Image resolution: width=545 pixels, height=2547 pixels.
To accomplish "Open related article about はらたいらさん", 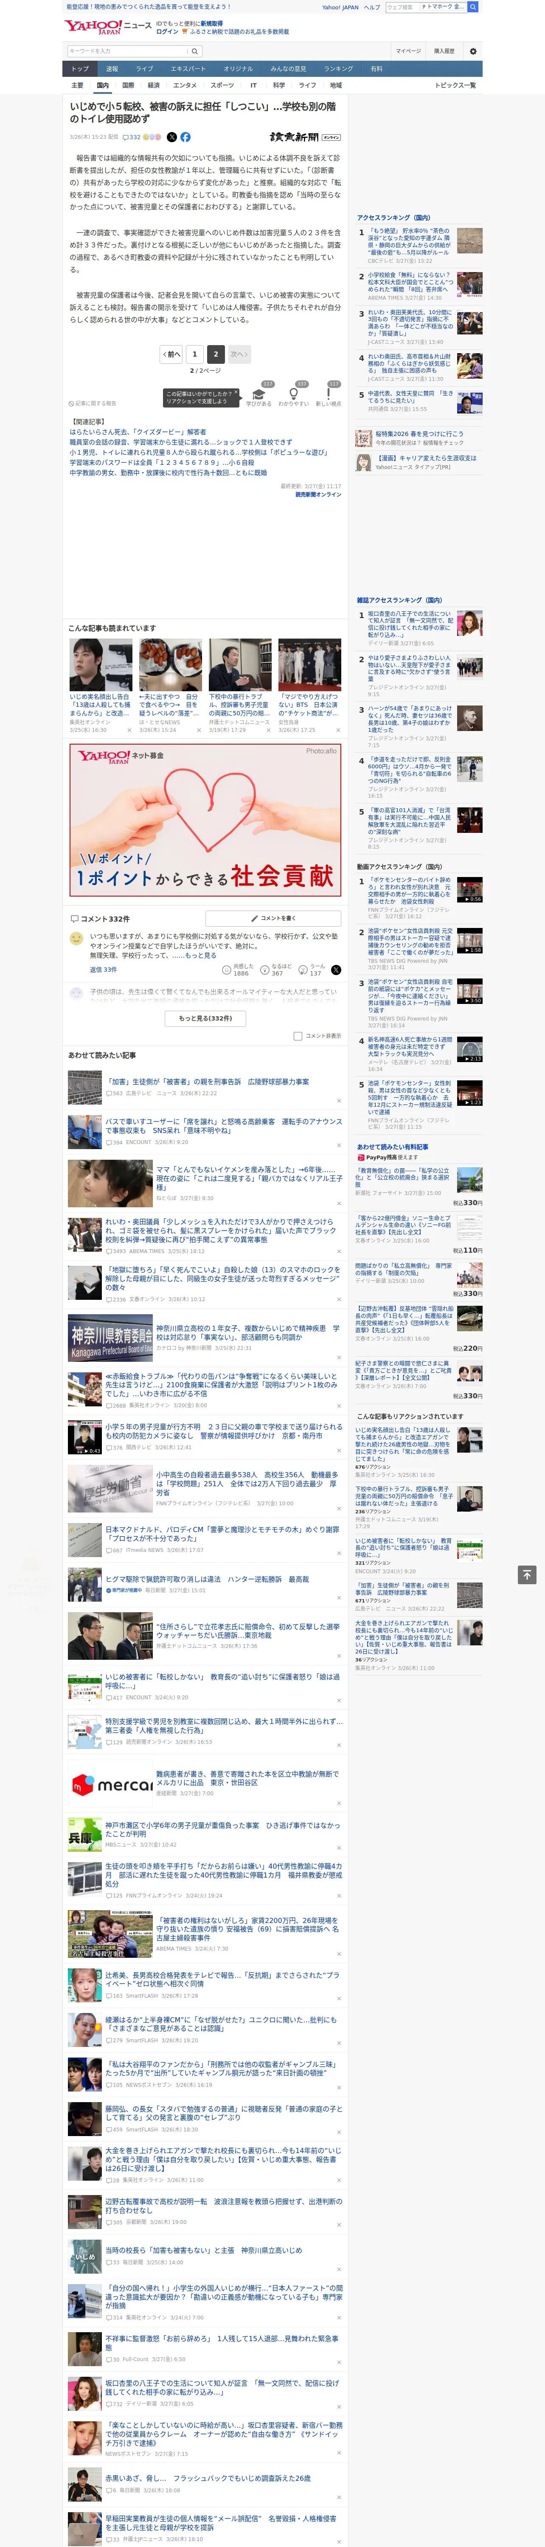I will tap(138, 432).
